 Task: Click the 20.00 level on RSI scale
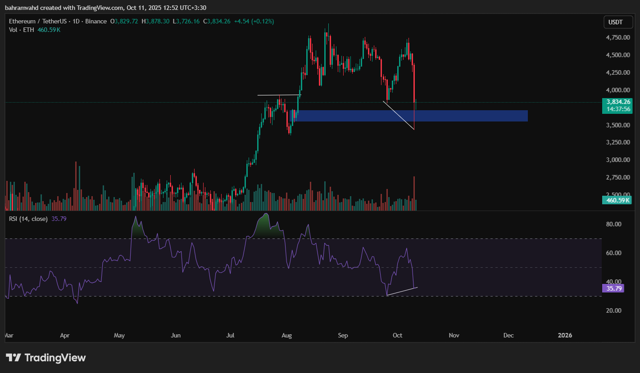click(614, 310)
